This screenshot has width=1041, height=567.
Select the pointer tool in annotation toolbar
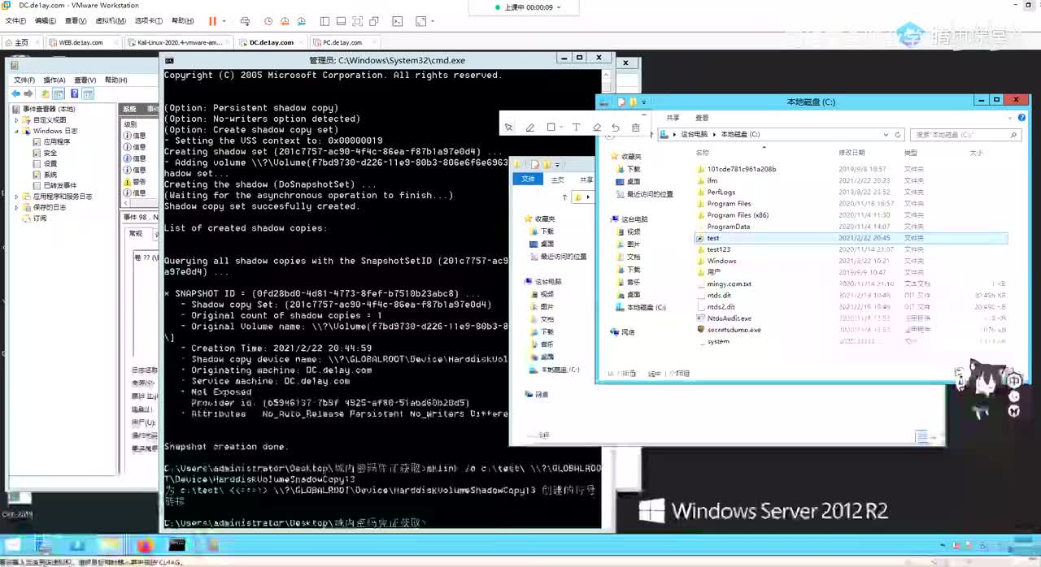[x=509, y=128]
